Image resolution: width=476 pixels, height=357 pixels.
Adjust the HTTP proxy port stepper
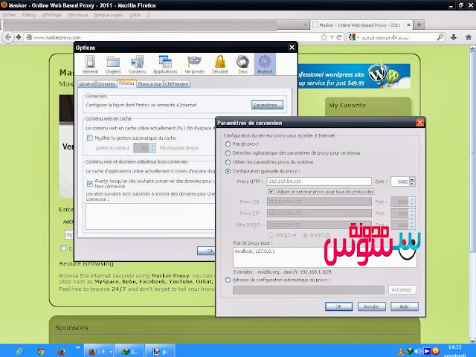pos(412,181)
